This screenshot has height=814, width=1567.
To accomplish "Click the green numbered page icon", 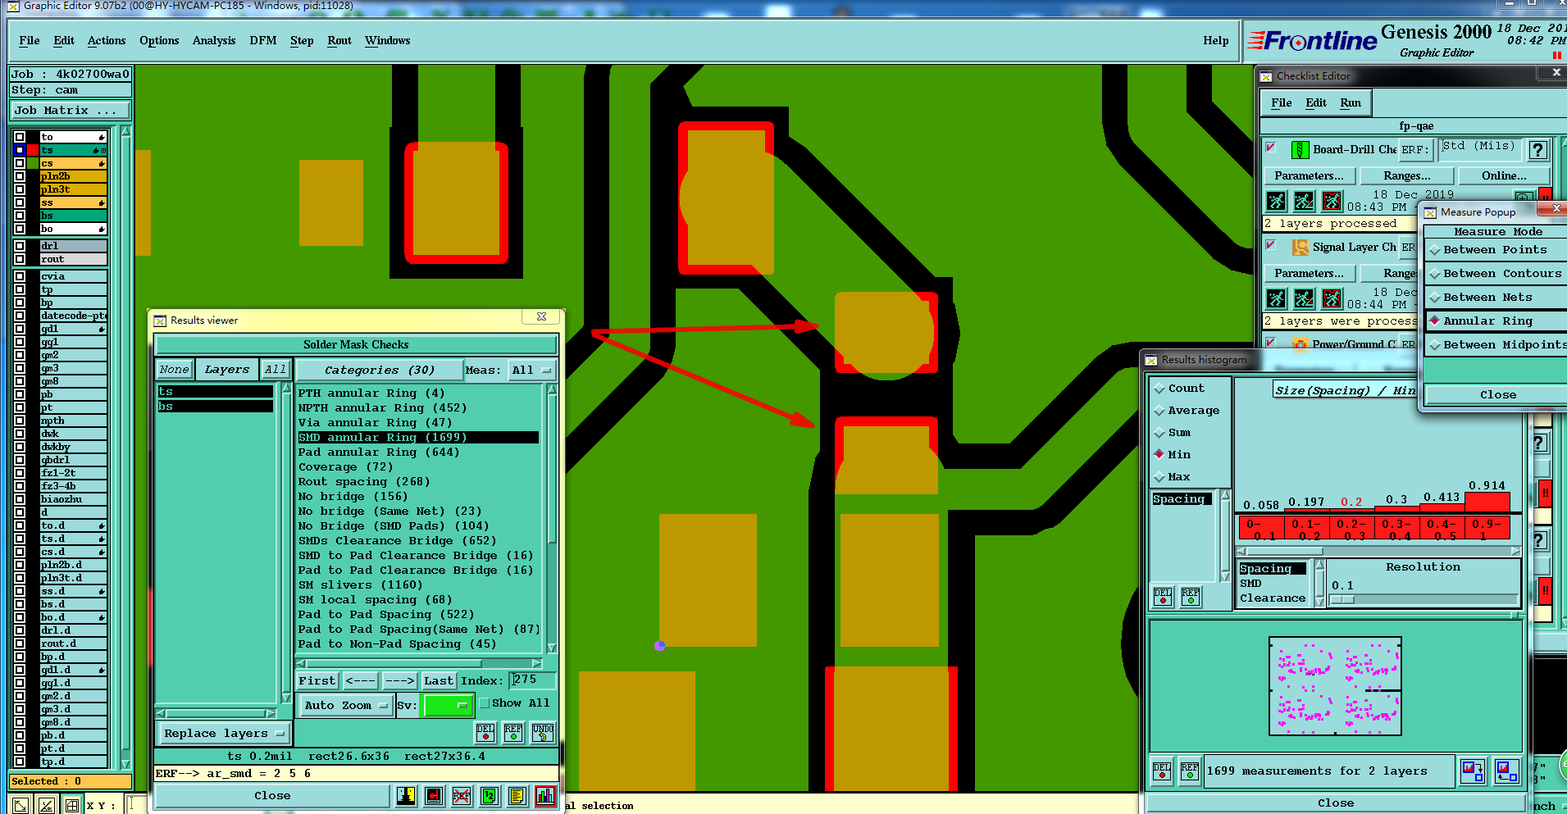I will click(x=490, y=795).
